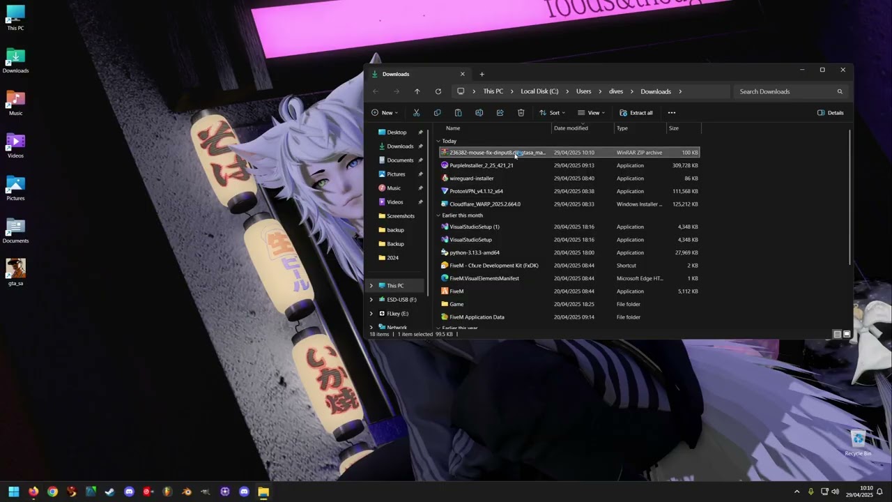Screen dimensions: 892x502
Task: Click the file list vertical scrollbar
Action: 849,197
